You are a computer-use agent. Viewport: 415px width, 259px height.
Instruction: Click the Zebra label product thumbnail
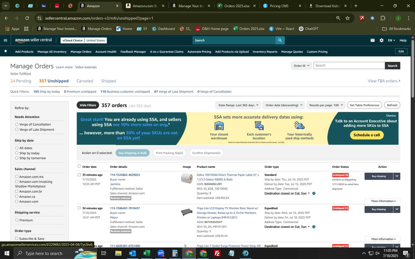click(187, 178)
